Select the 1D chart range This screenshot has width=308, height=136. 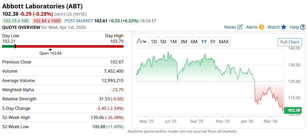pos(154,41)
